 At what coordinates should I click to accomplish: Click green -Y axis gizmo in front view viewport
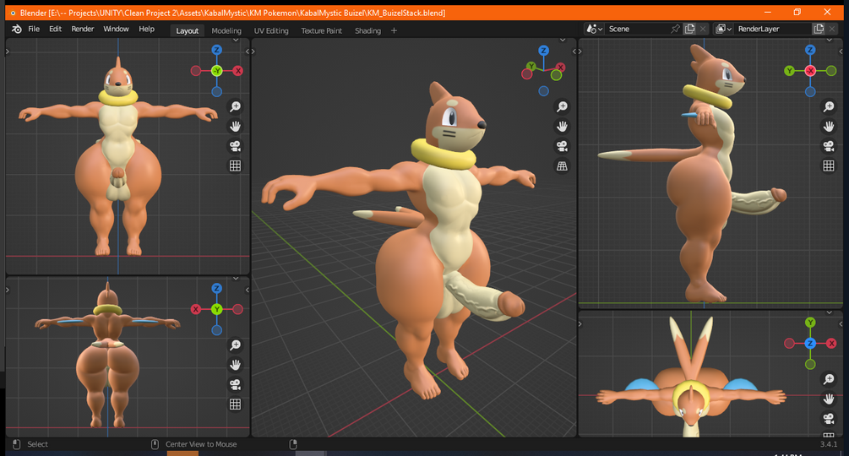[216, 71]
